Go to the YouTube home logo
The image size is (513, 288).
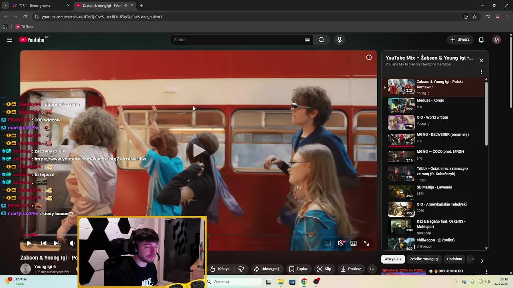tap(32, 40)
